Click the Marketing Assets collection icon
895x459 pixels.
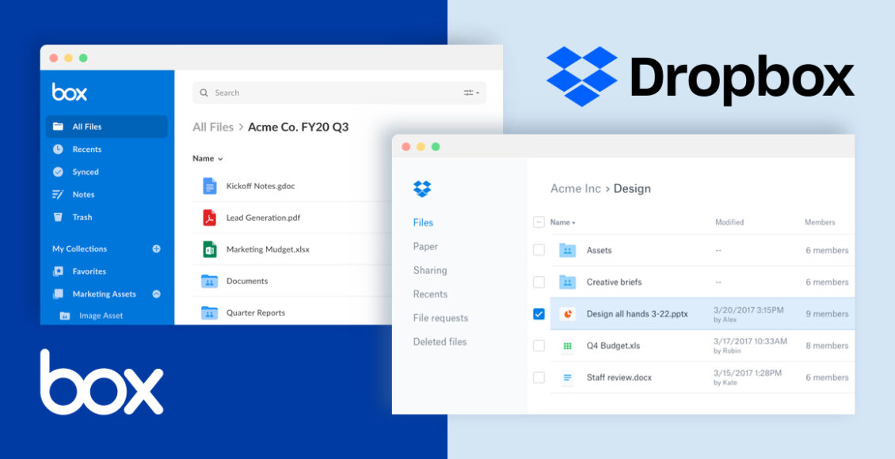(x=59, y=294)
